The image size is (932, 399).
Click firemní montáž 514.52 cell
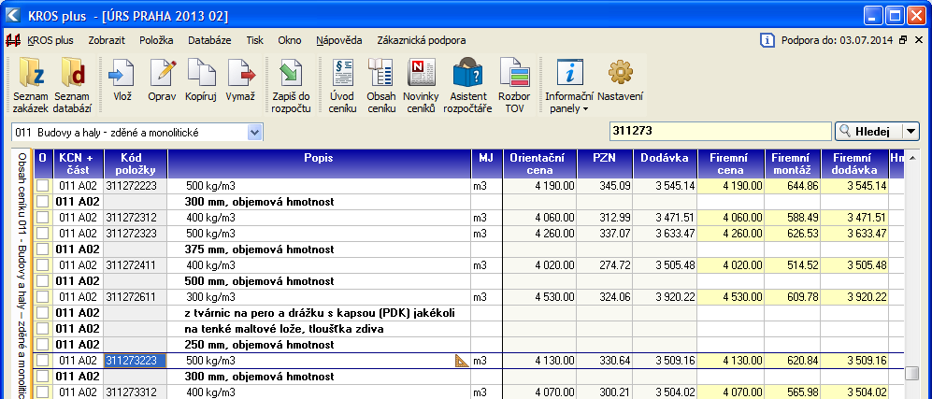coord(793,264)
